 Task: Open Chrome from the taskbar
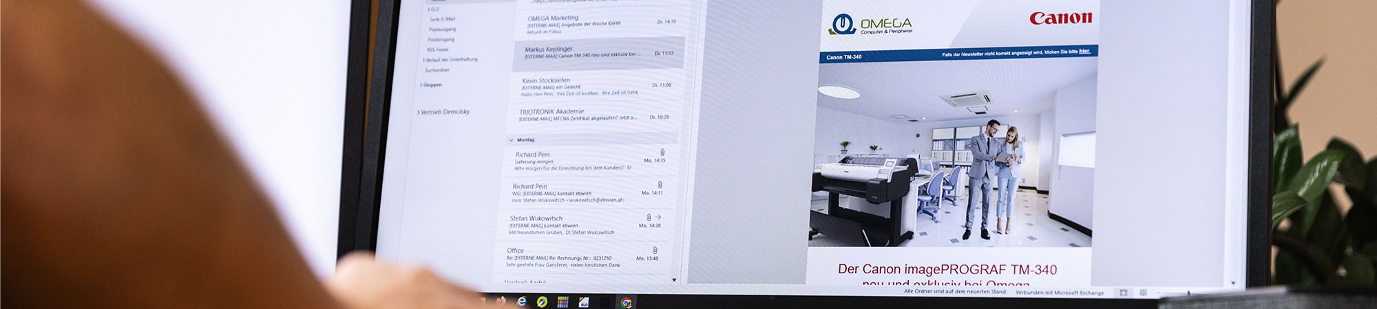pos(626,303)
